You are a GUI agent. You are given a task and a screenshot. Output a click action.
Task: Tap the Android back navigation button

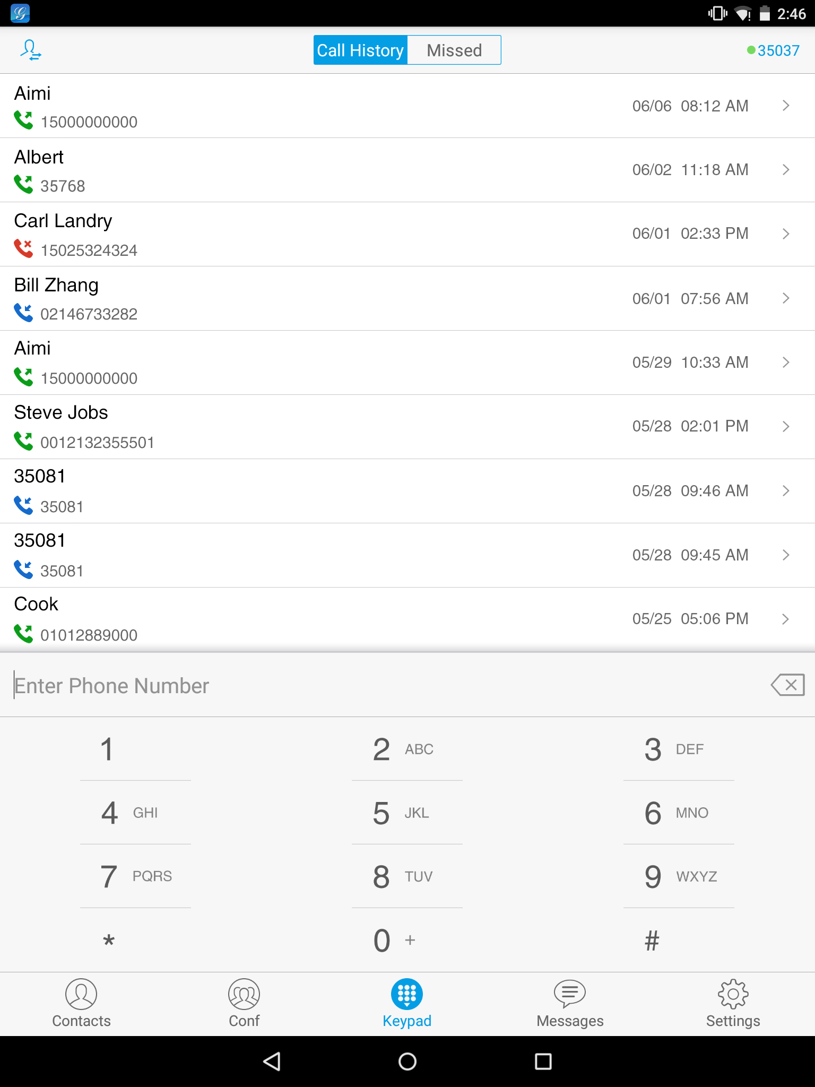[x=272, y=1062]
